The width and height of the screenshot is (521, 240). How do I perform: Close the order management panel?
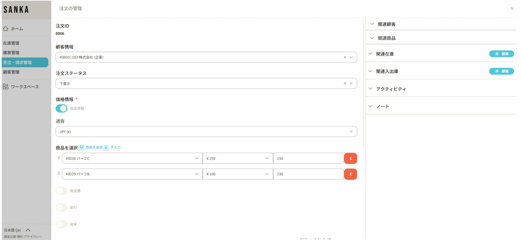tap(512, 9)
